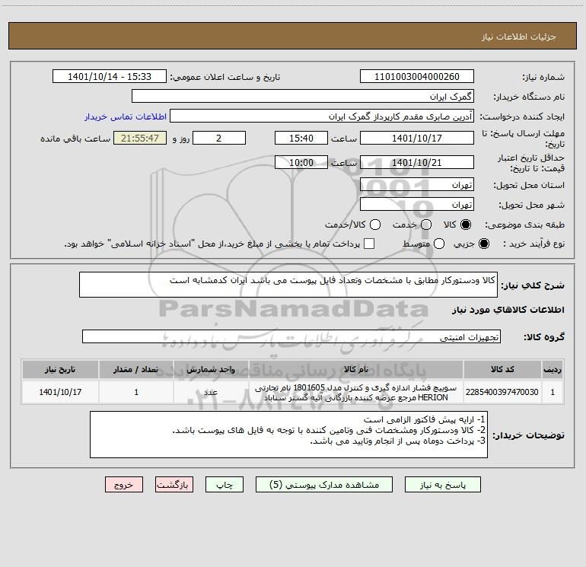
Task: Click the توضیحات خریدار notes box
Action: click(288, 435)
